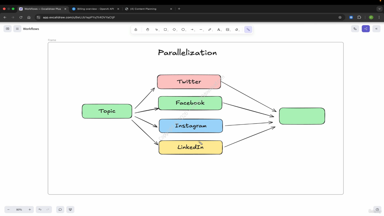Image resolution: width=384 pixels, height=216 pixels.
Task: Select the Hand pan tool
Action: pos(147,29)
